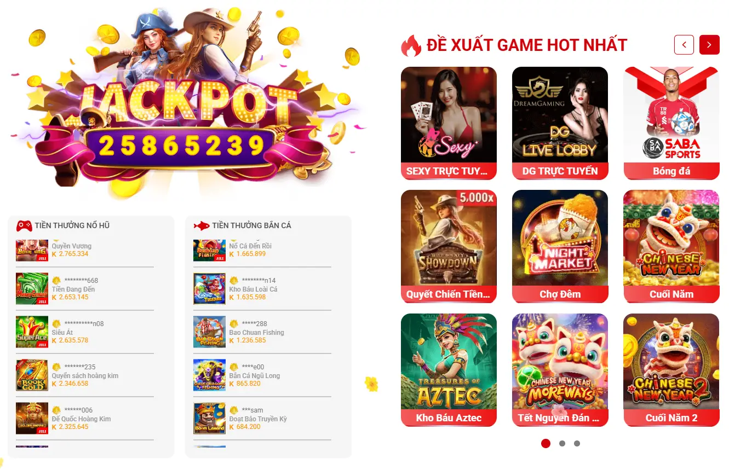This screenshot has height=470, width=729.
Task: Click the Bắn Cá Ngũ Long link
Action: point(254,376)
